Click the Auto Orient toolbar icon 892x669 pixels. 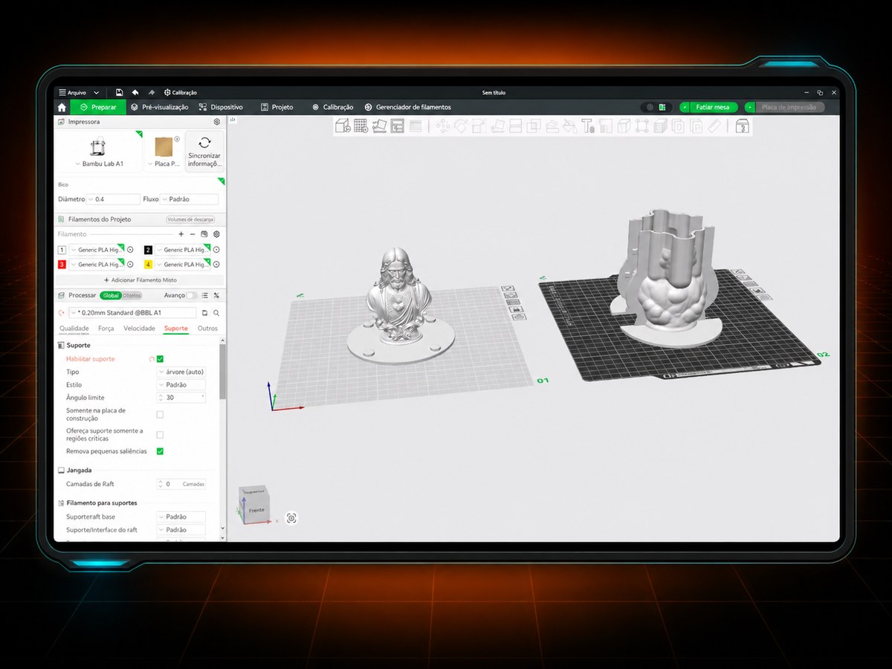[x=379, y=126]
